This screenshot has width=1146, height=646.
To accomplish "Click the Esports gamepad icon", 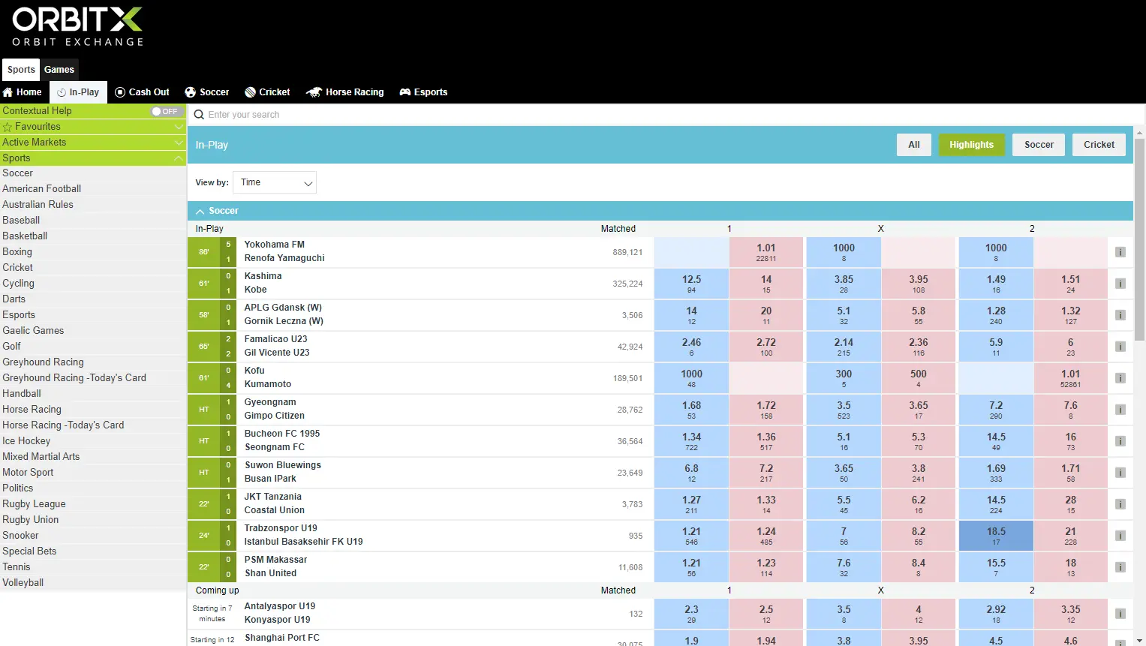I will pyautogui.click(x=405, y=92).
